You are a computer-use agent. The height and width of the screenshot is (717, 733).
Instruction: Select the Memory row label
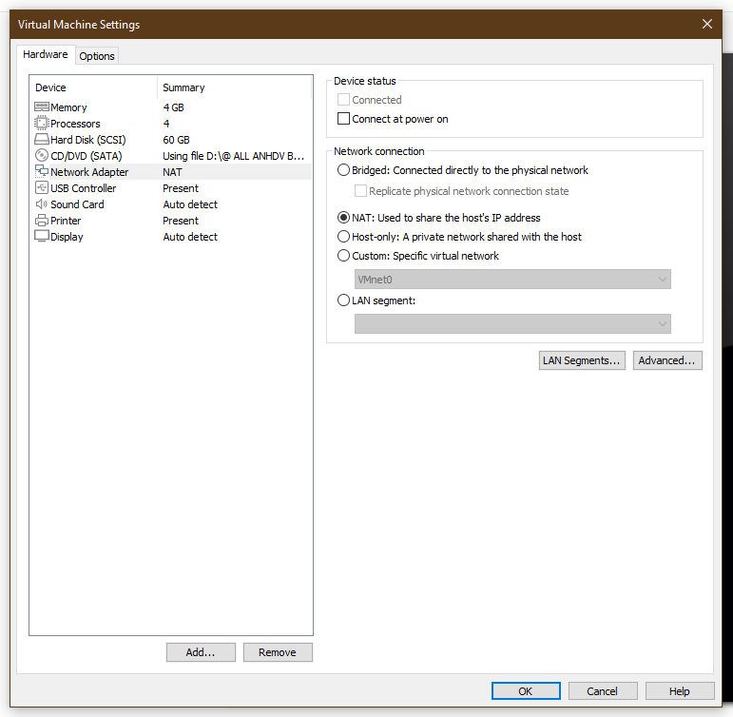[68, 107]
